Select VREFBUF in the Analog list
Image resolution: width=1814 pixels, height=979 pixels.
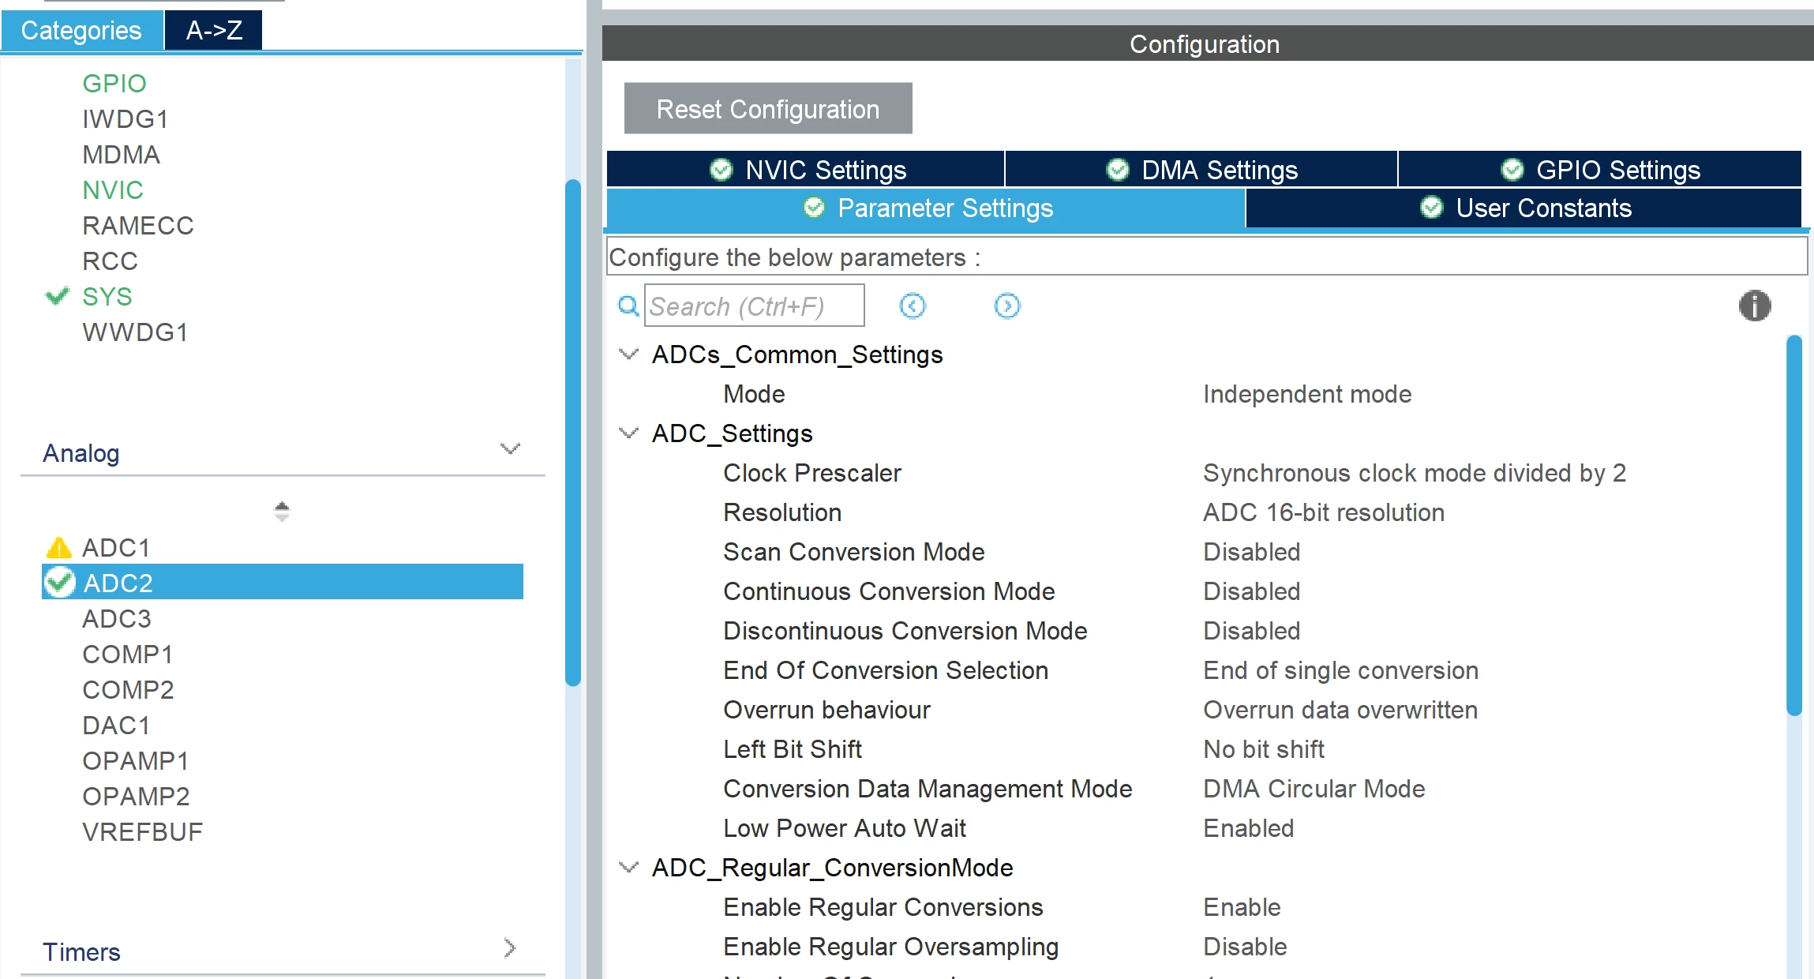[x=143, y=831]
